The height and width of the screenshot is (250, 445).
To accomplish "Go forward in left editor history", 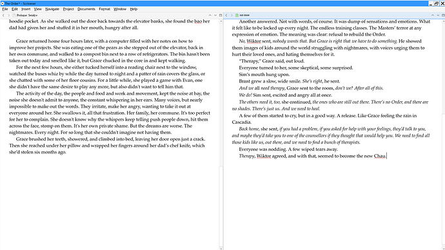I will pyautogui.click(x=8, y=15).
